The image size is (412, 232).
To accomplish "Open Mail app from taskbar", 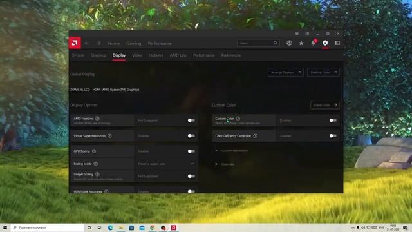I will [x=142, y=227].
